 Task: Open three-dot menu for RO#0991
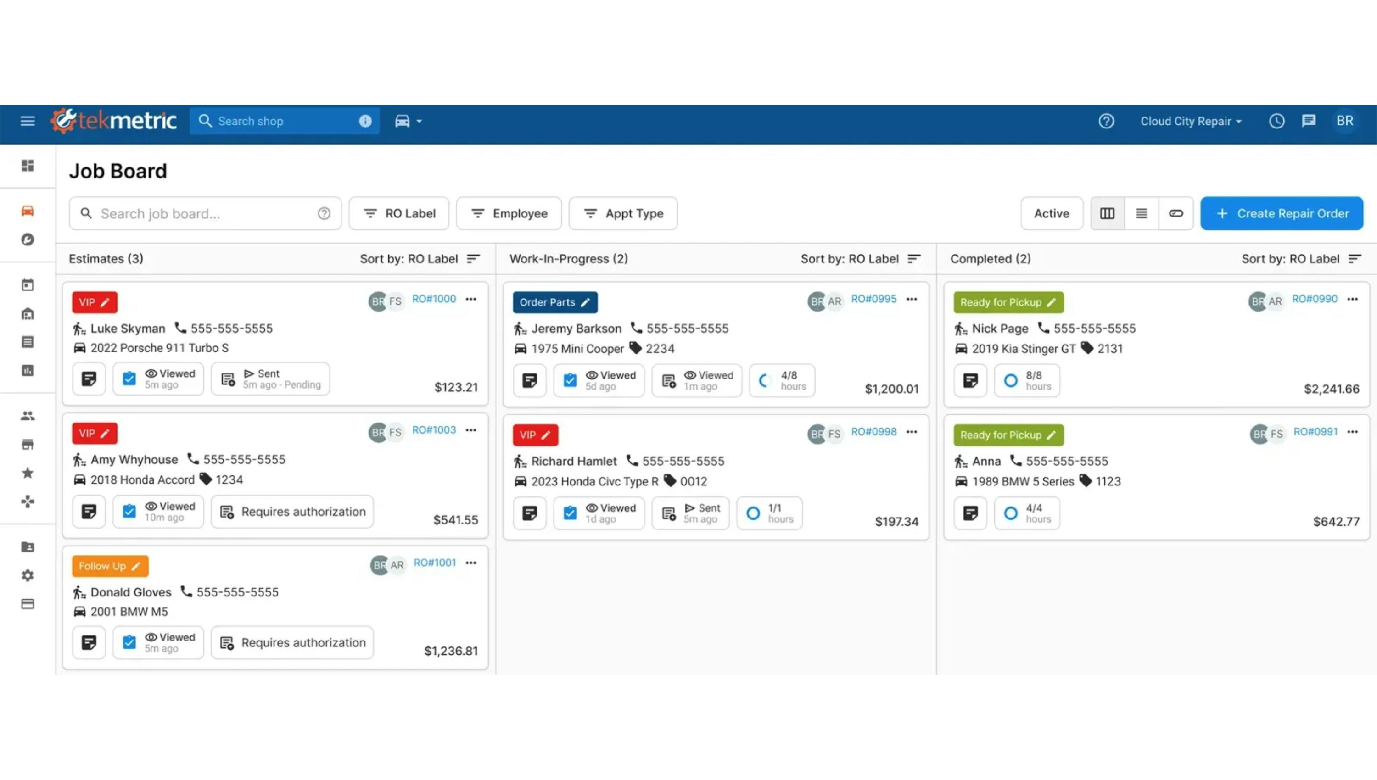click(x=1352, y=432)
